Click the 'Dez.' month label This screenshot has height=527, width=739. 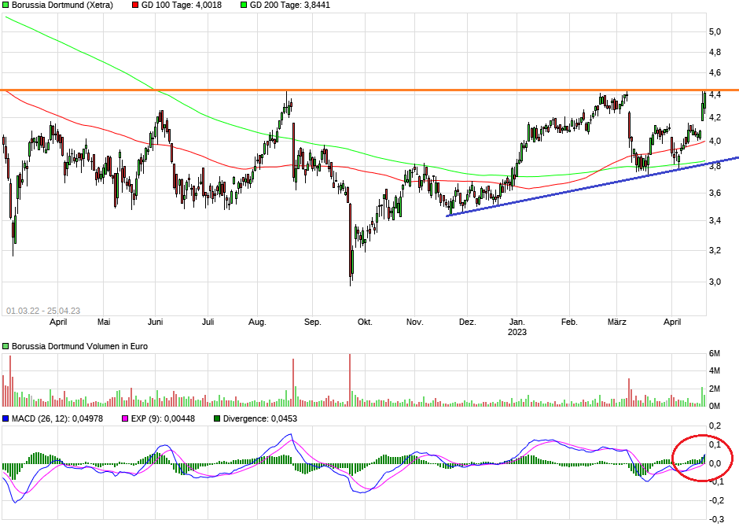click(x=468, y=322)
